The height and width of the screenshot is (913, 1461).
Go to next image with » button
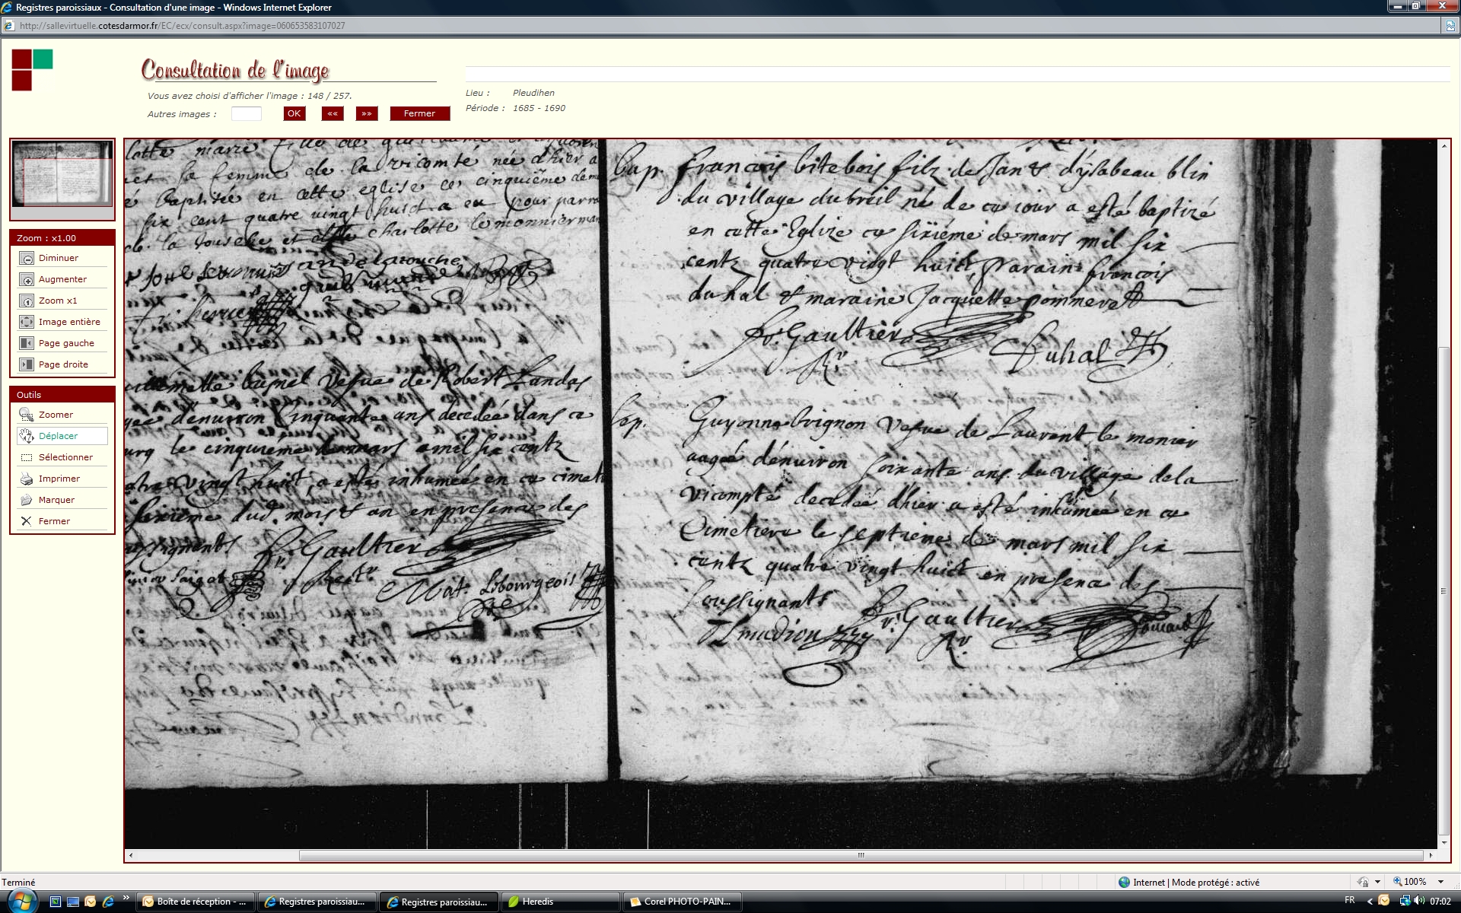click(367, 114)
